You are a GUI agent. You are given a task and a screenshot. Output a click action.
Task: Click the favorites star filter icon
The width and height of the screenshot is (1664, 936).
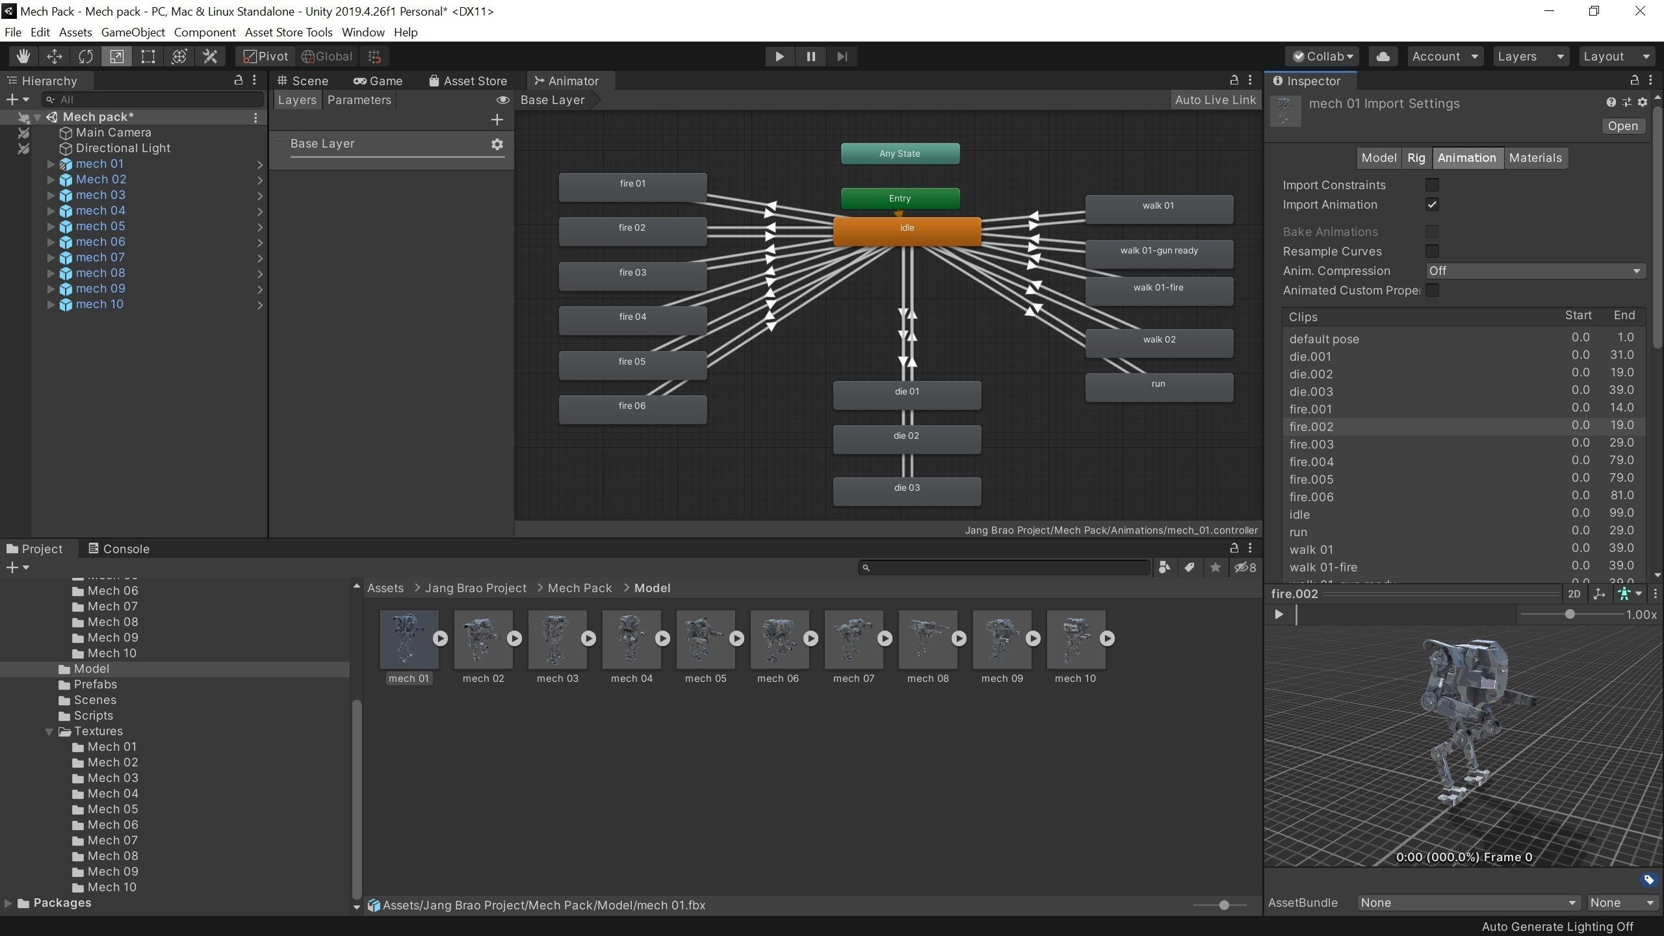click(1215, 567)
